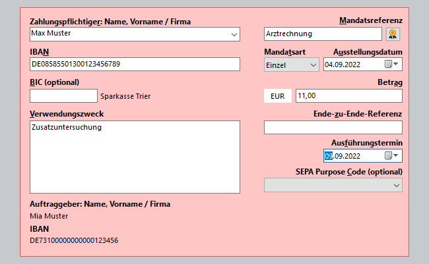Focus the Ende-zu-Ende-Referenz input field

tap(333, 127)
